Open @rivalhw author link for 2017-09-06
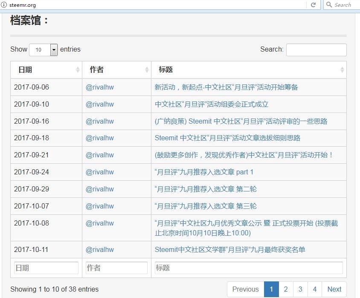 click(100, 87)
